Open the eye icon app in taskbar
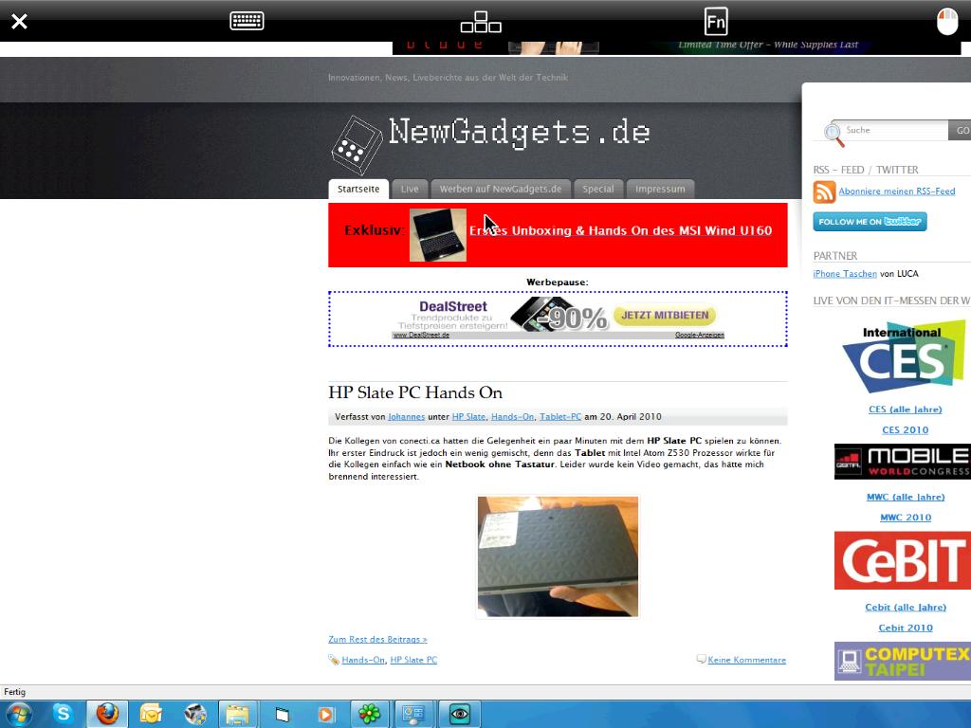The width and height of the screenshot is (971, 728). pyautogui.click(x=460, y=715)
